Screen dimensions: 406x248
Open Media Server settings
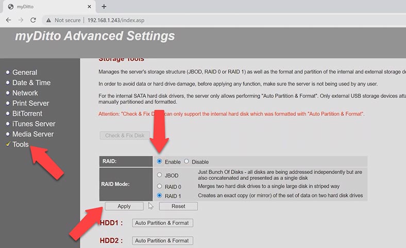click(33, 134)
